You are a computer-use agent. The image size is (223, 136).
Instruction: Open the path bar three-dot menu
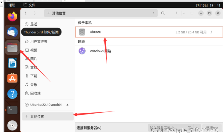point(154,13)
